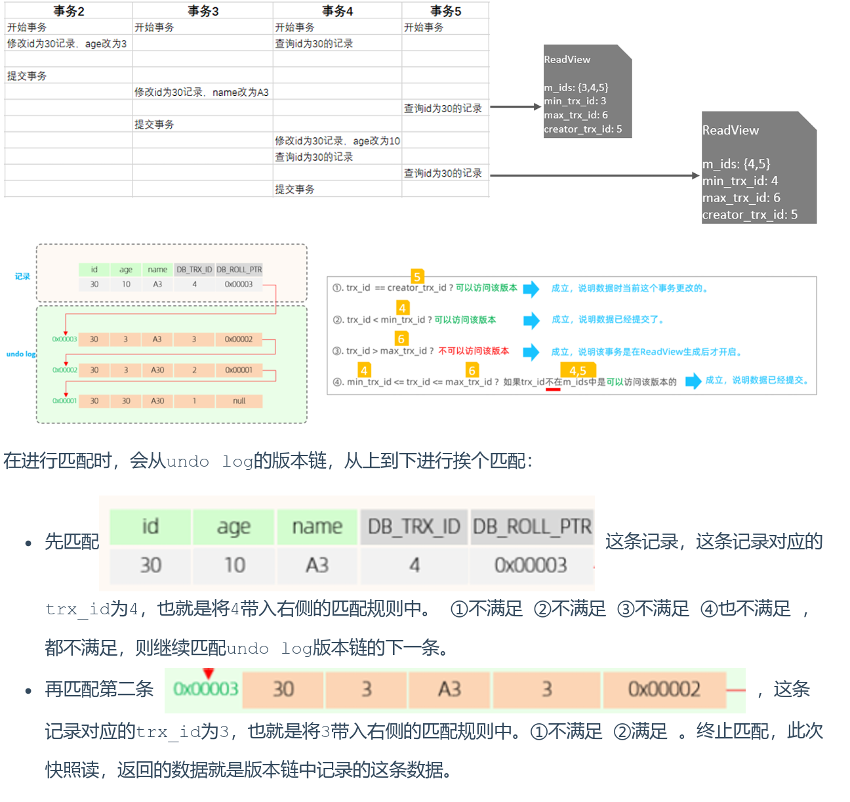Select the text ②满足

point(640,731)
